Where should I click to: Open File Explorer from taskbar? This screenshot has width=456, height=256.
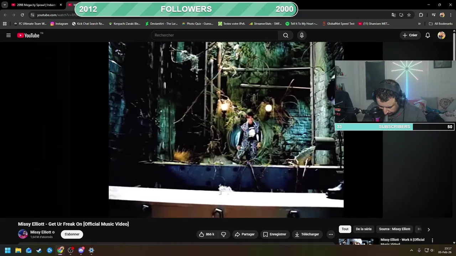[18, 250]
